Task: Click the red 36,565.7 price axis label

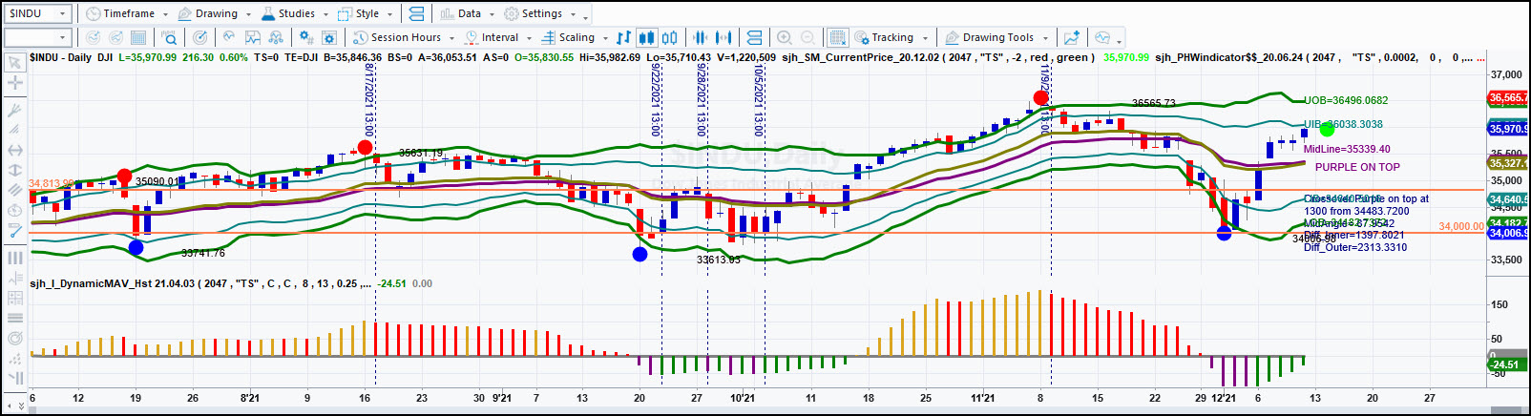Action: coord(1508,97)
